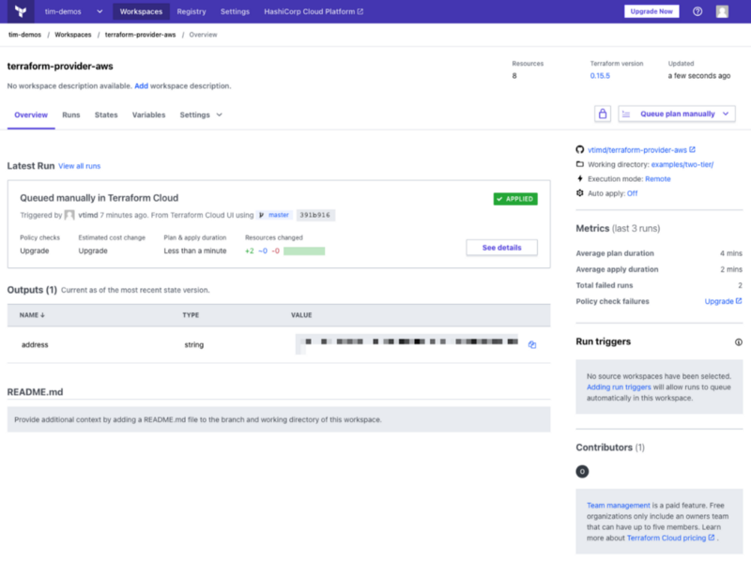Click Workspaces breadcrumb
Viewport: 751px width, 562px height.
coord(73,35)
